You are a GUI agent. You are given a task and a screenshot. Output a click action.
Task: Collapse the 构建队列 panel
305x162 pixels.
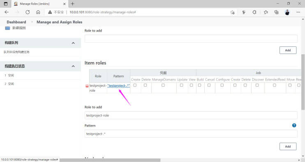coord(73,43)
